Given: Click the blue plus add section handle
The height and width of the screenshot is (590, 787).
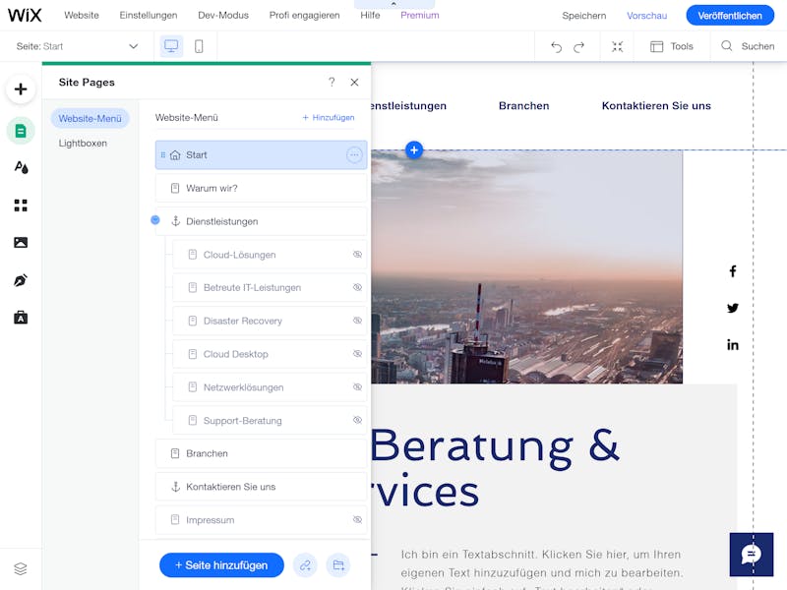Looking at the screenshot, I should tap(414, 150).
